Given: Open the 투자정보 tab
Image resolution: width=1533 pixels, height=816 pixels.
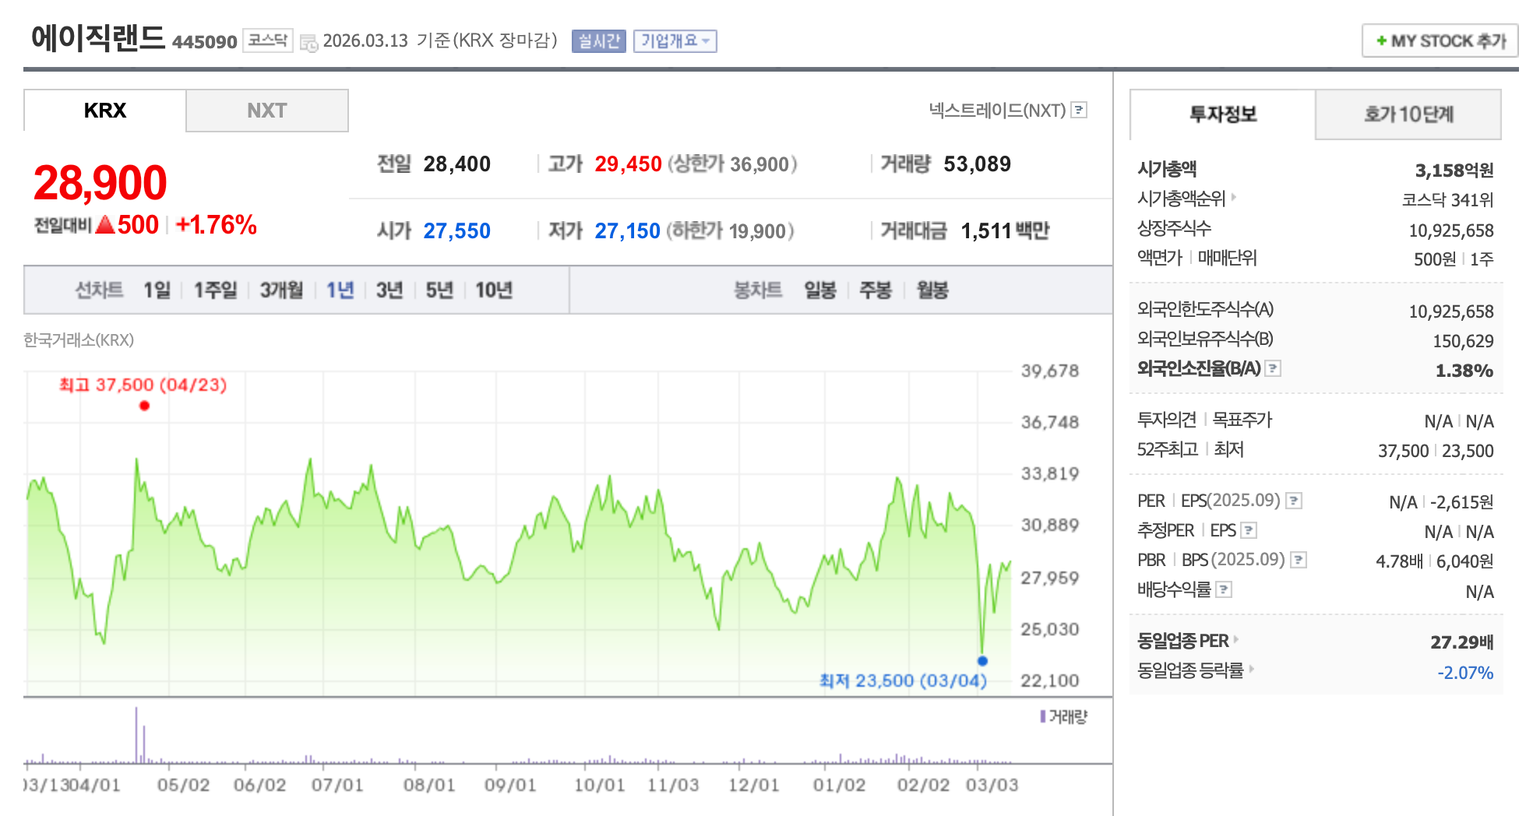Looking at the screenshot, I should [x=1223, y=114].
